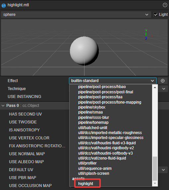Click the Effect property label
This screenshot has width=169, height=190.
pos(13,81)
